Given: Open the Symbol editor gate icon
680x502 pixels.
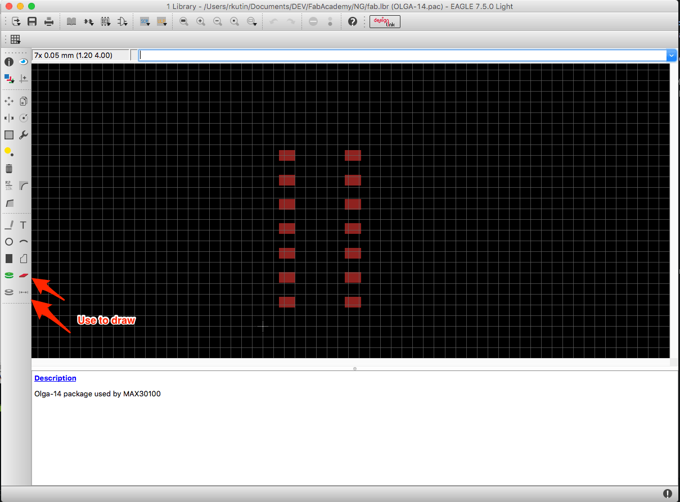Looking at the screenshot, I should pyautogui.click(x=122, y=22).
